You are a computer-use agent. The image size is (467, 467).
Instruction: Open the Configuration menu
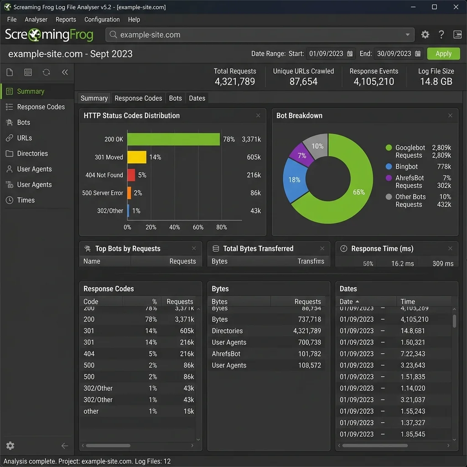102,20
